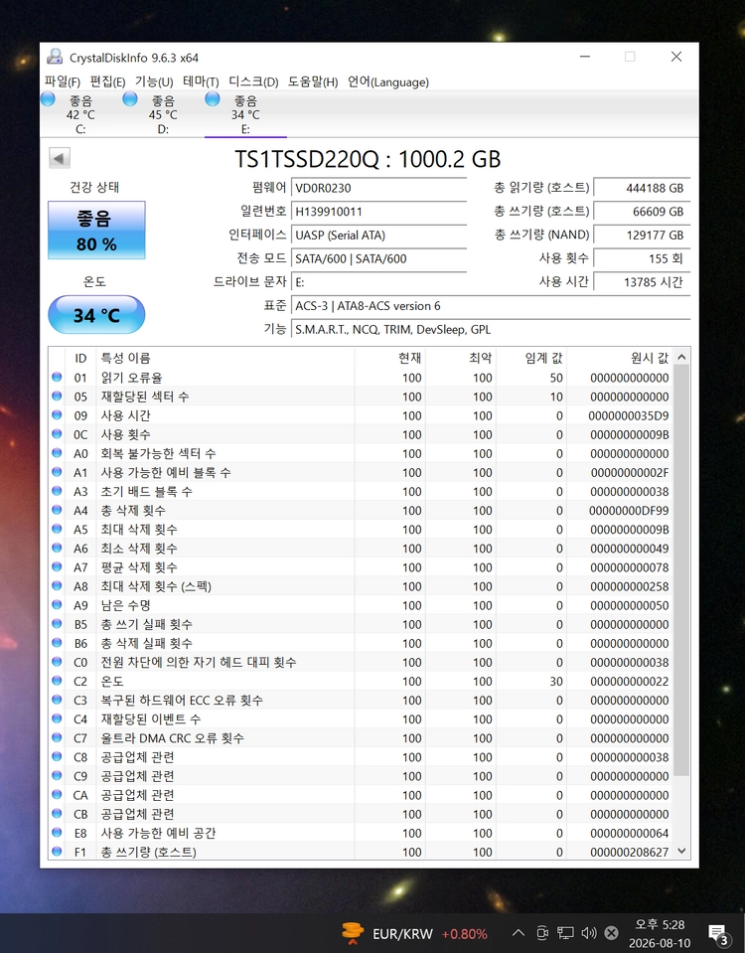Open the notification center with 3 alerts

point(719,934)
